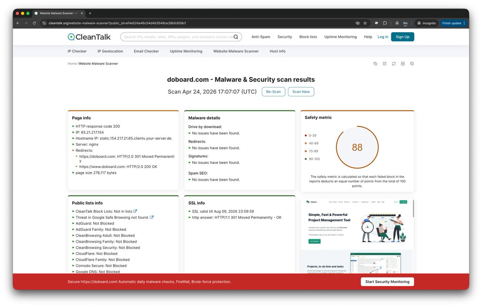The image size is (482, 307).
Task: Click the open-in-new-window icon near the breadcrumb
Action: [384, 63]
